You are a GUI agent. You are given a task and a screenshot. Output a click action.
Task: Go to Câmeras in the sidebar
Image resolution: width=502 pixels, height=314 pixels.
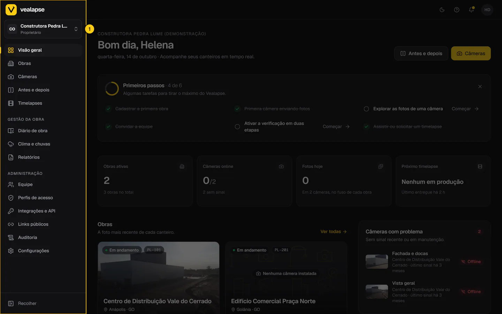point(43,77)
